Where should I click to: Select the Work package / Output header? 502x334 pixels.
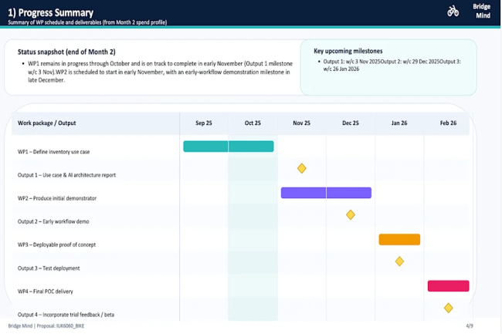[47, 123]
